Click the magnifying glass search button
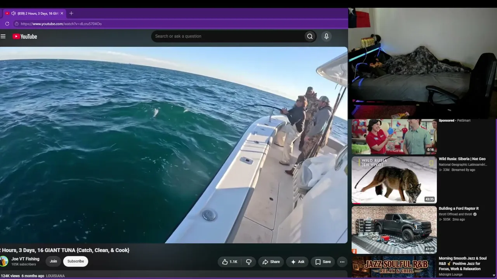This screenshot has width=497, height=279. (x=310, y=36)
